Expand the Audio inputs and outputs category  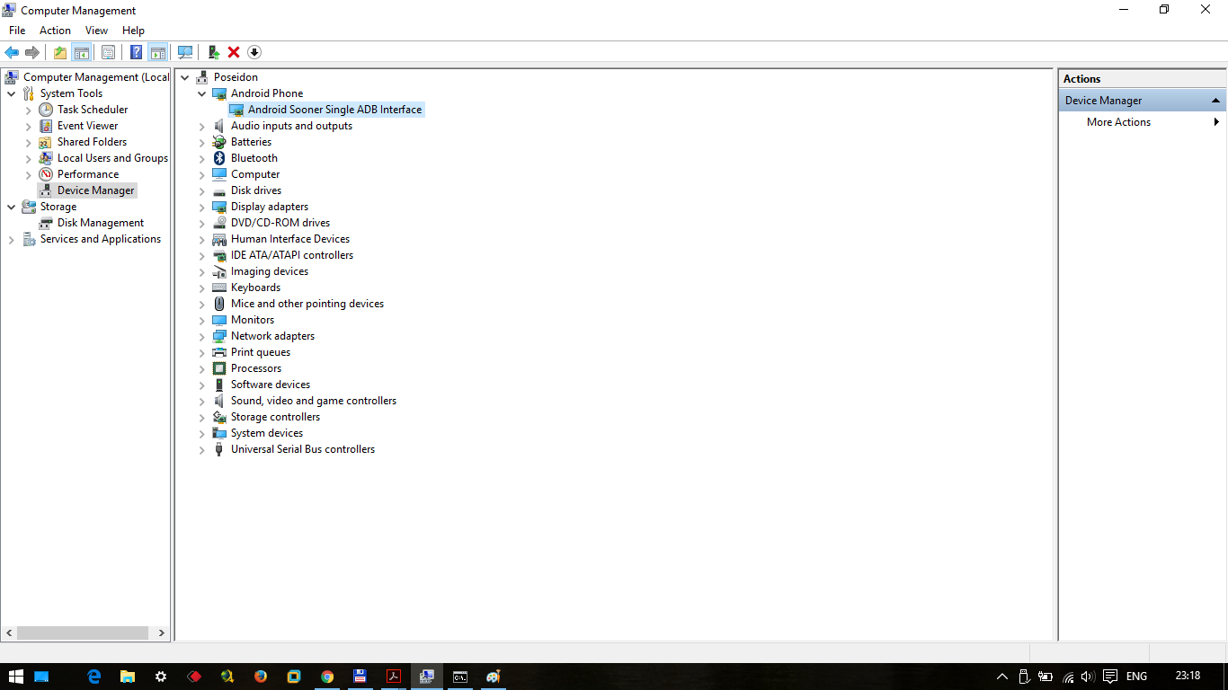pos(202,126)
